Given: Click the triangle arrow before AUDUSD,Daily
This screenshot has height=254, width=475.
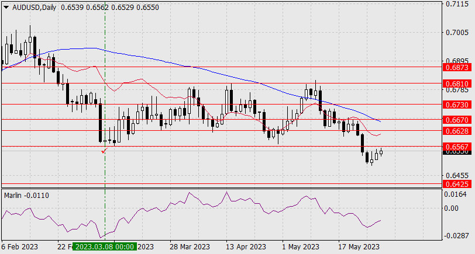Looking at the screenshot, I should (x=6, y=8).
